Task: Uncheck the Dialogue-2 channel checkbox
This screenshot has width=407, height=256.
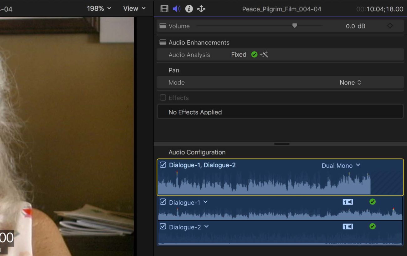Action: click(x=162, y=226)
